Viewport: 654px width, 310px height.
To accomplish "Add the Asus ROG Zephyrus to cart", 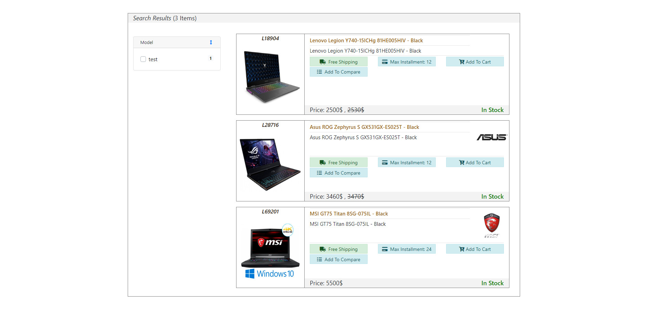I will (x=475, y=163).
